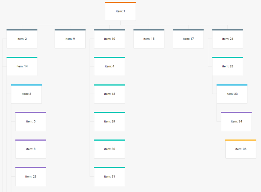Pick the item: 4 node
This screenshot has width=261, height=192.
point(109,66)
